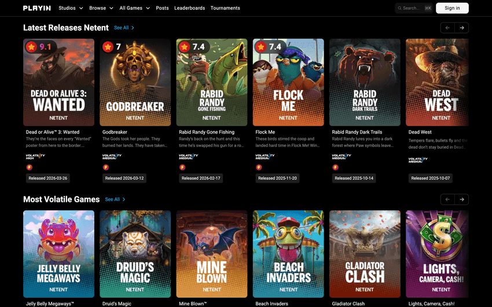Click the lightning badge under Flock Me
The height and width of the screenshot is (307, 492).
tap(259, 167)
